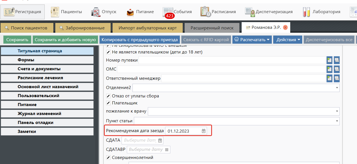Click the Сохранить button
Viewport: 357px width, 164px height.
pyautogui.click(x=17, y=39)
